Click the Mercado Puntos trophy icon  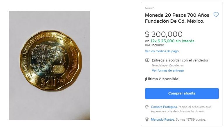[147, 119]
